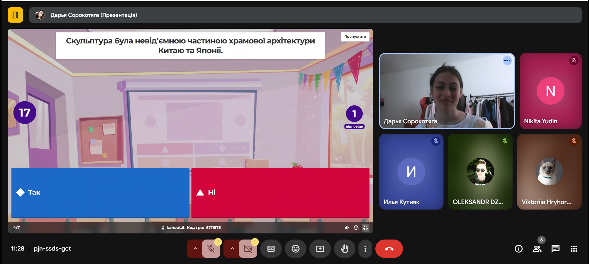Toggle the microphone on

click(x=211, y=249)
